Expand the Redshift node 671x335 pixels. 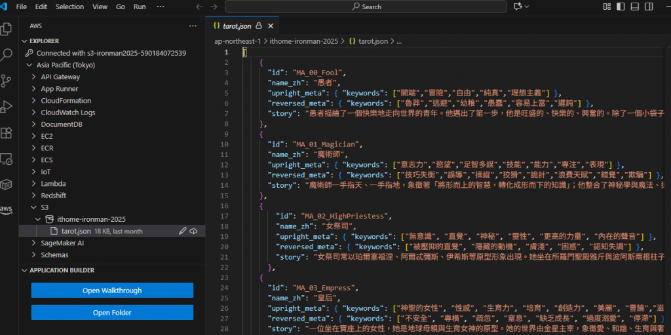[33, 196]
